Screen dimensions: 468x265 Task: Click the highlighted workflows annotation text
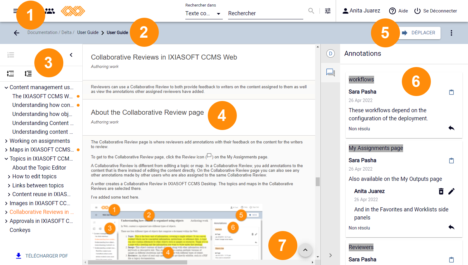pos(361,79)
